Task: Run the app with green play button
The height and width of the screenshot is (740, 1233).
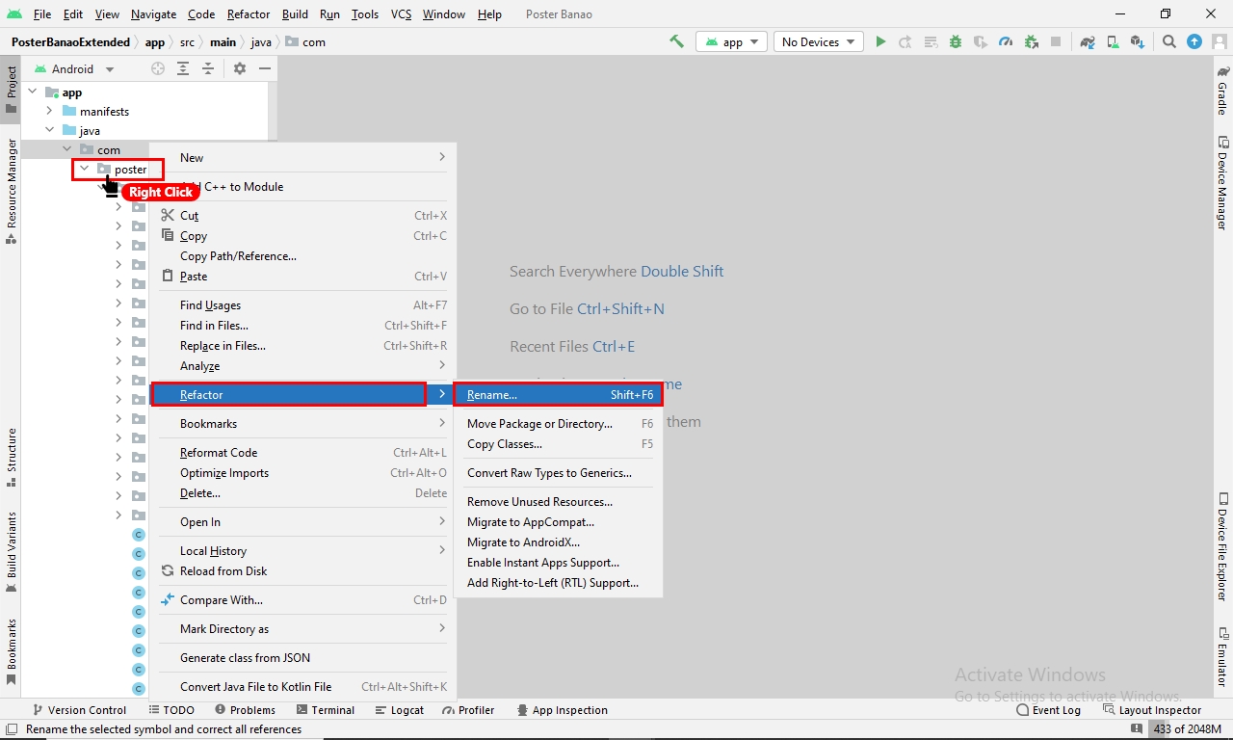Action: pos(880,41)
